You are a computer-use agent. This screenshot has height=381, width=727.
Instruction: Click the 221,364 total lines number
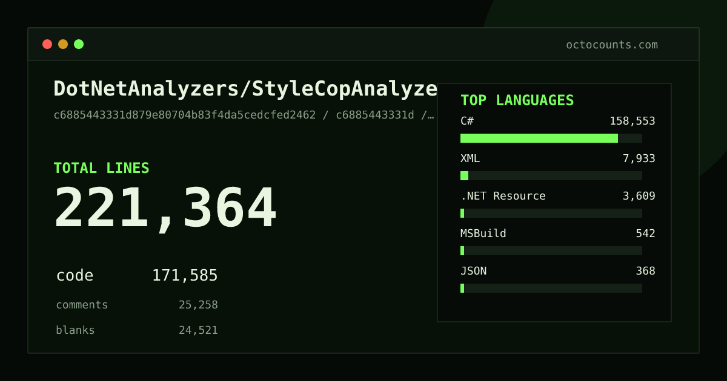coord(165,208)
